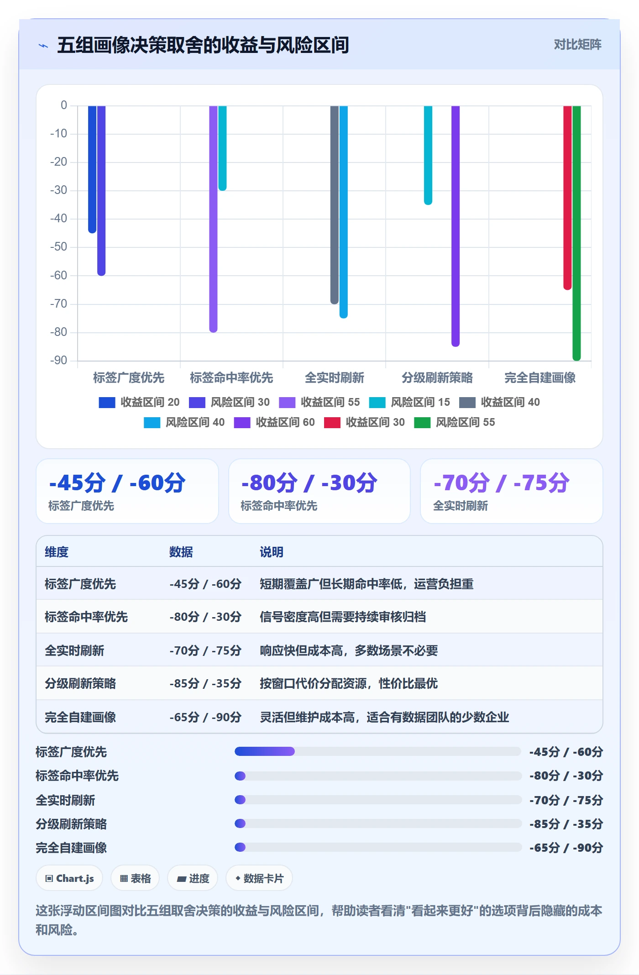
Task: Hide the 收益区间 55 dataset via legend
Action: pyautogui.click(x=319, y=402)
